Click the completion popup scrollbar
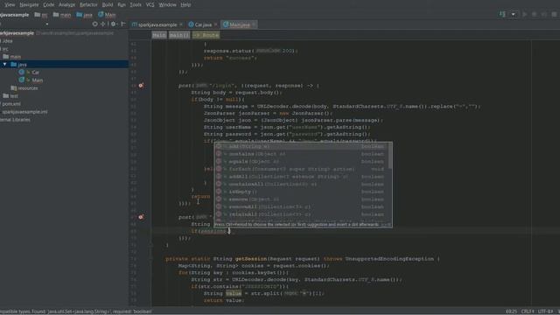Image resolution: width=560 pixels, height=315 pixels. (x=389, y=156)
